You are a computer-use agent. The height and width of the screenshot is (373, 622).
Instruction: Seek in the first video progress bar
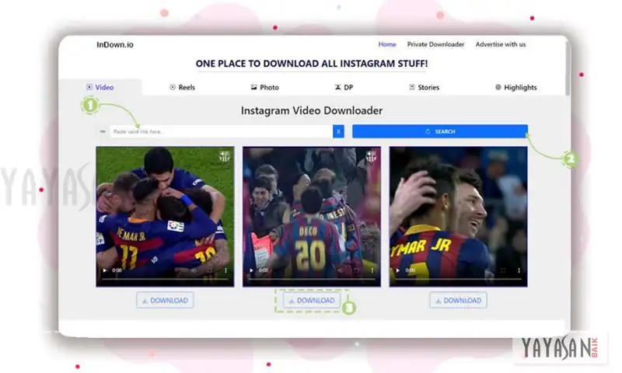click(x=165, y=279)
